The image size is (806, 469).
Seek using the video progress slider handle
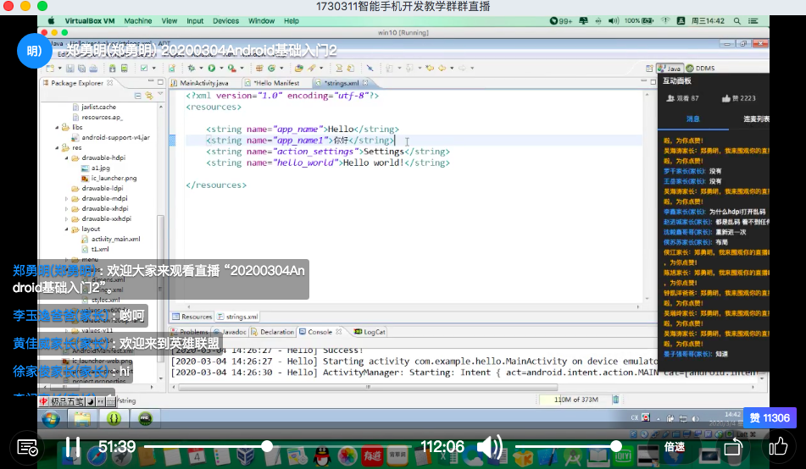tap(267, 446)
